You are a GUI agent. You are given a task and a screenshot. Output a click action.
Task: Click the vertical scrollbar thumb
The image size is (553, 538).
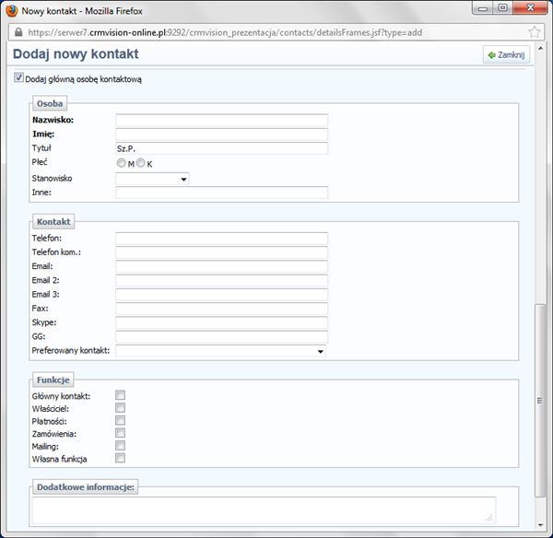pos(541,415)
